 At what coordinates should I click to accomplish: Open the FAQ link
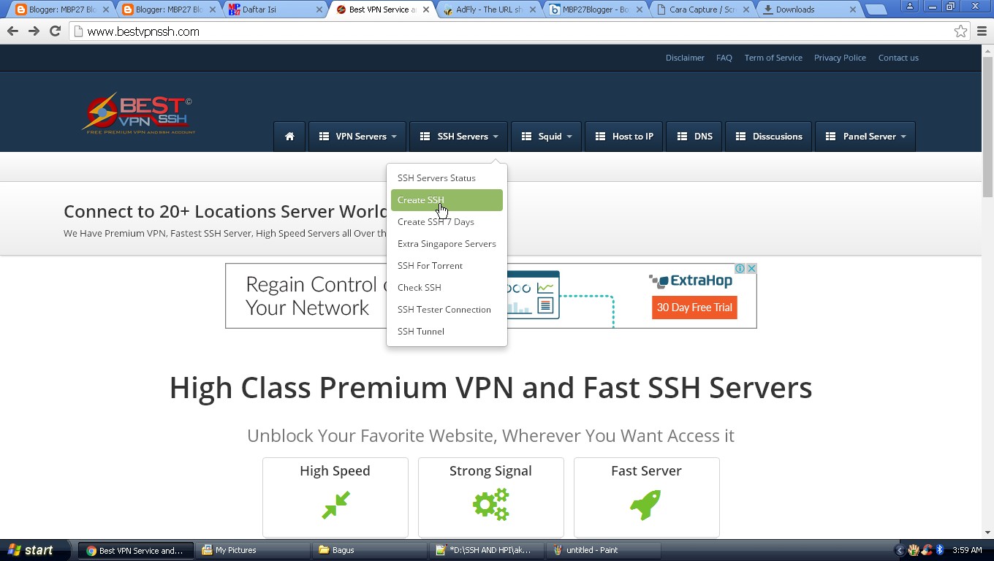pyautogui.click(x=724, y=58)
